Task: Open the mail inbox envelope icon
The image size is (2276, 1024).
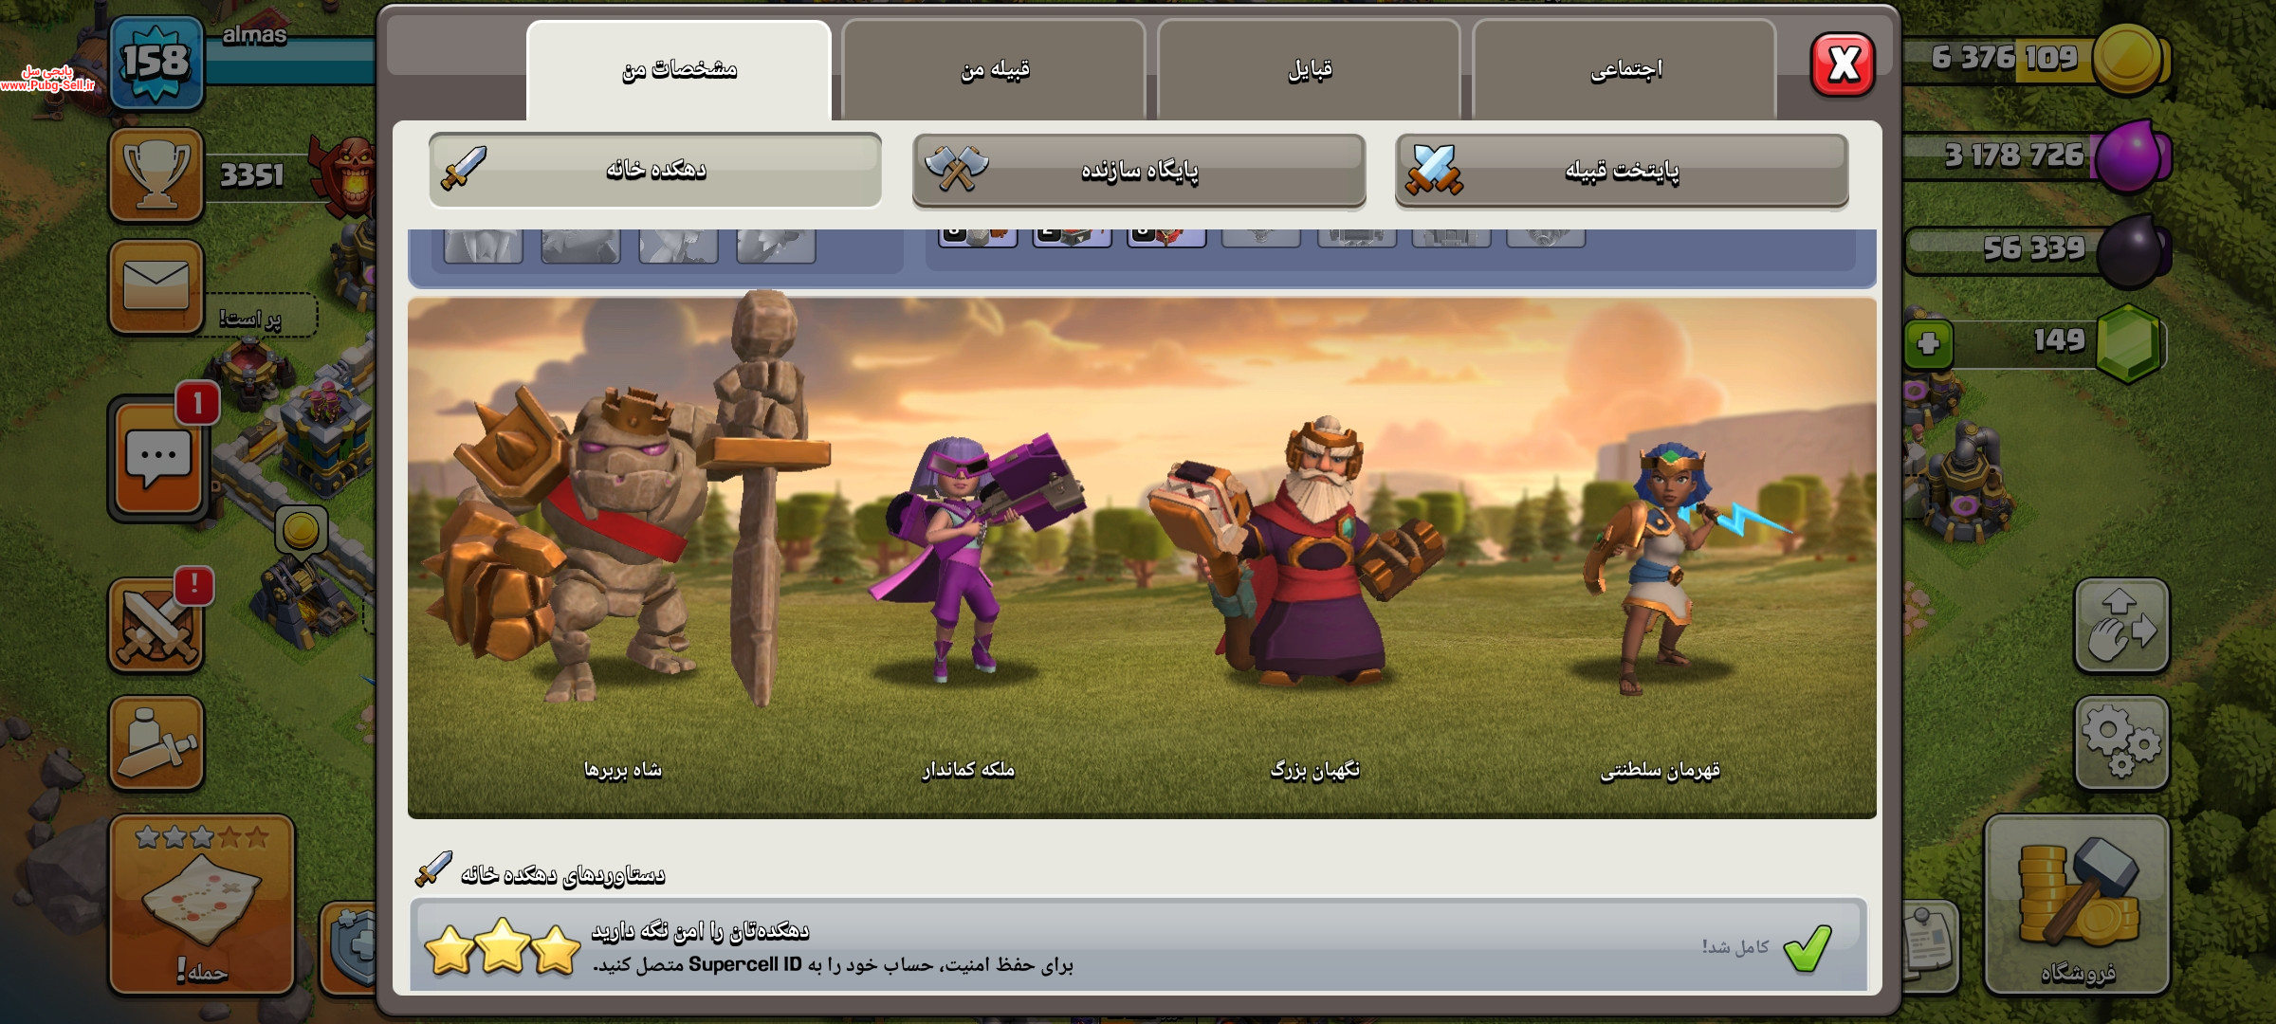Action: click(x=156, y=286)
